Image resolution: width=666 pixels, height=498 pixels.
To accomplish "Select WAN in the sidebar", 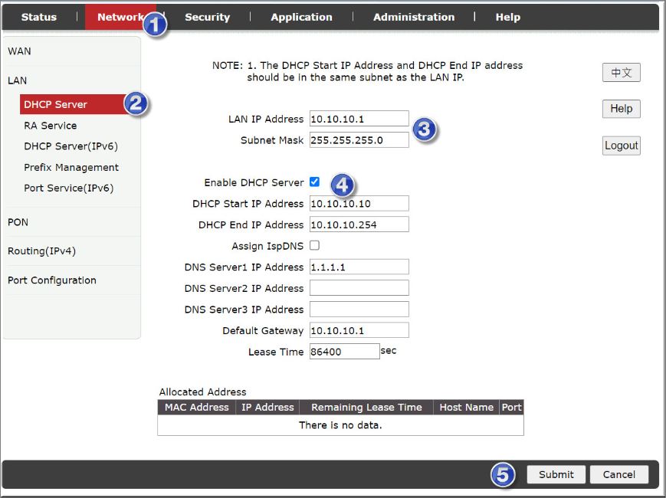I will coord(18,51).
